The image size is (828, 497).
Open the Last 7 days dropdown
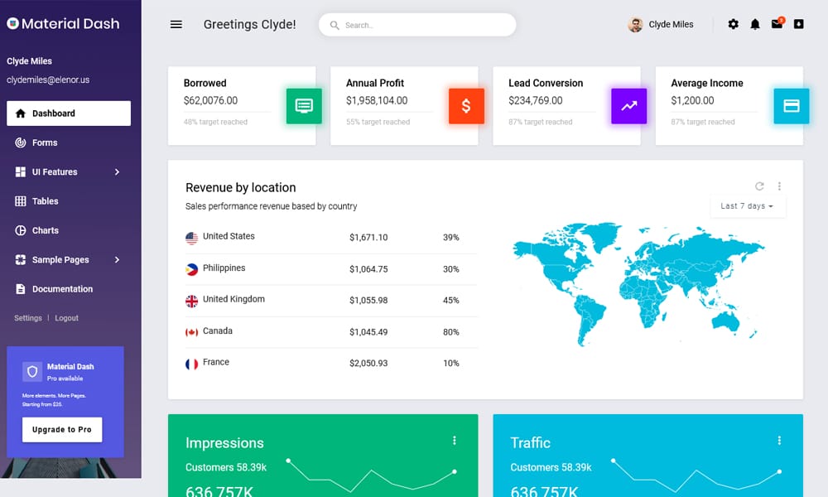tap(747, 206)
